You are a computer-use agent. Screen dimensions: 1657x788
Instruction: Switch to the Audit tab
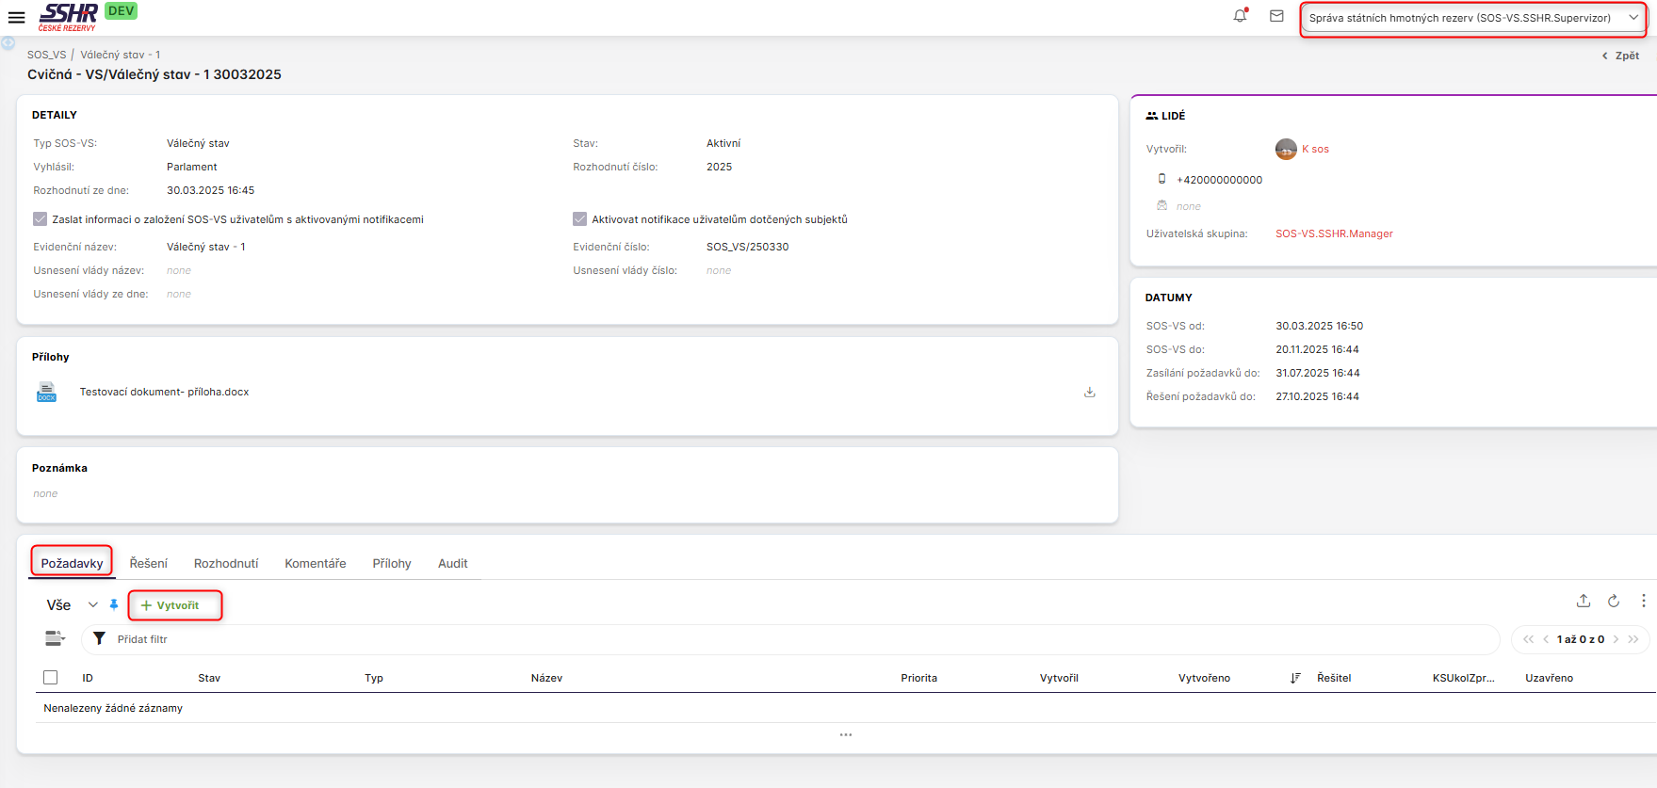(452, 564)
